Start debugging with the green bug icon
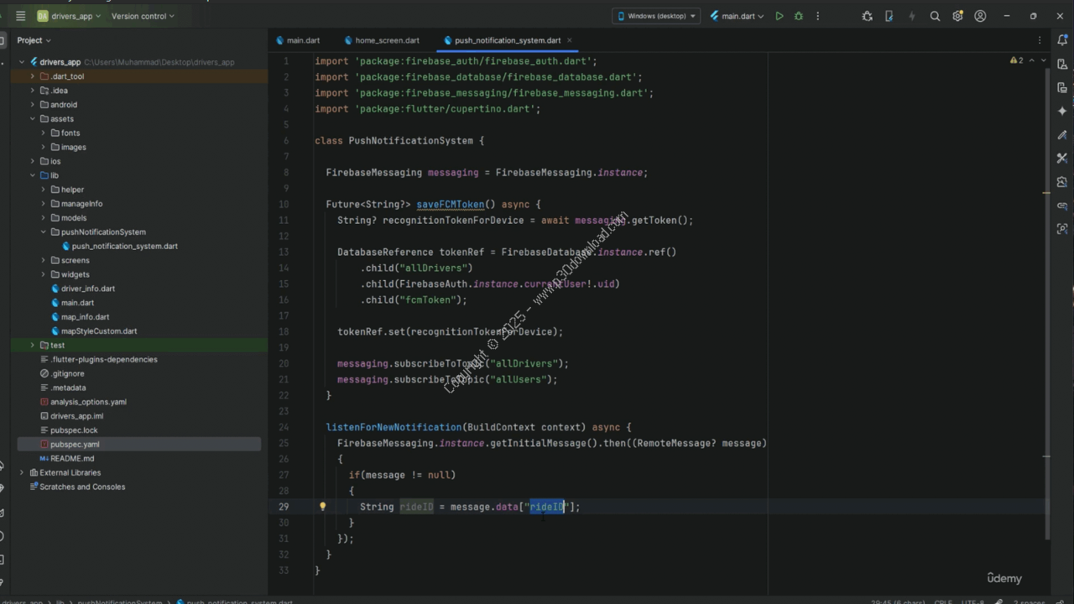Screen dimensions: 1074x604 (798, 16)
